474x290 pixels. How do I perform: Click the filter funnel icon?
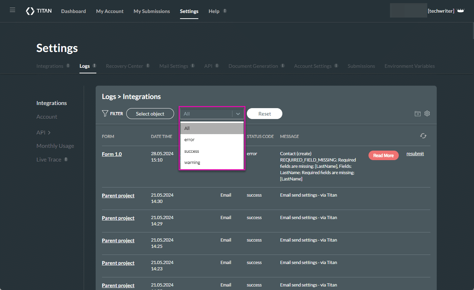[105, 113]
